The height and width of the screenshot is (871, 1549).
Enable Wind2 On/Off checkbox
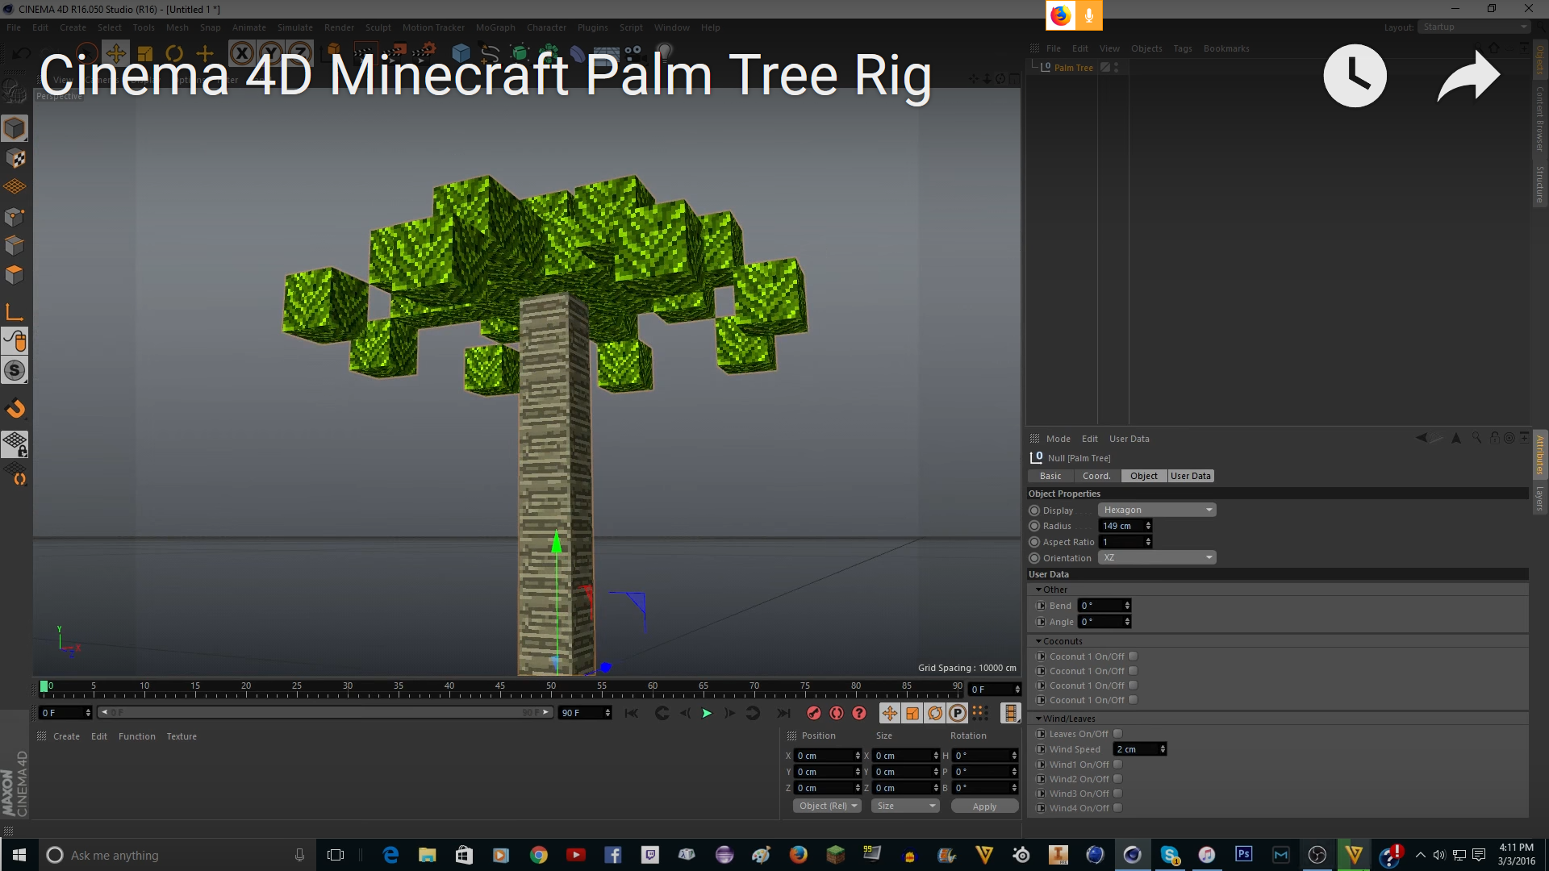[1118, 779]
